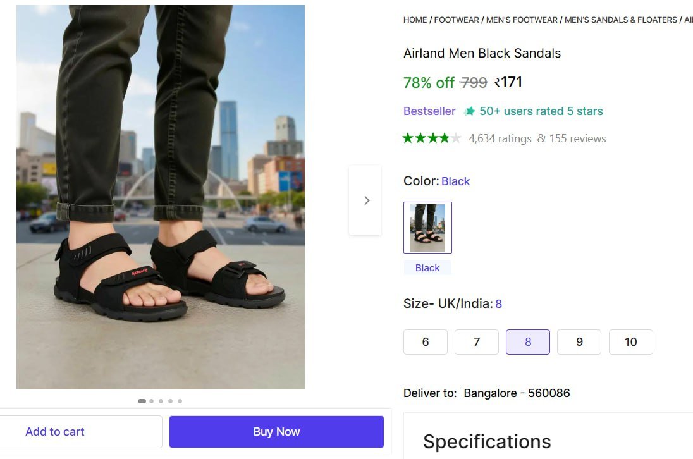This screenshot has height=459, width=693.
Task: Pick size 9 option
Action: (579, 342)
